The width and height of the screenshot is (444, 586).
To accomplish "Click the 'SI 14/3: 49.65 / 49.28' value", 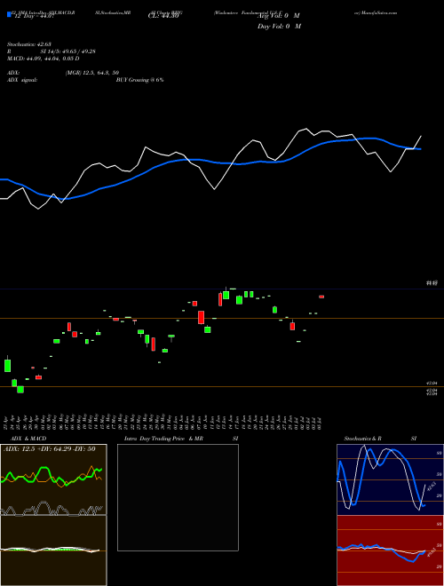I will pos(67,51).
